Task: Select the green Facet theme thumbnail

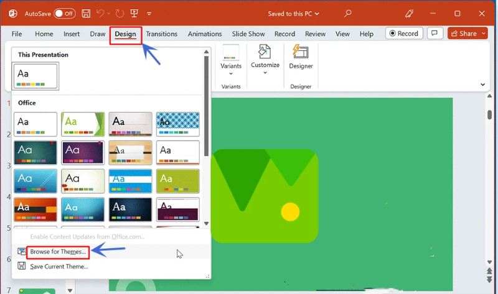Action: tap(83, 124)
